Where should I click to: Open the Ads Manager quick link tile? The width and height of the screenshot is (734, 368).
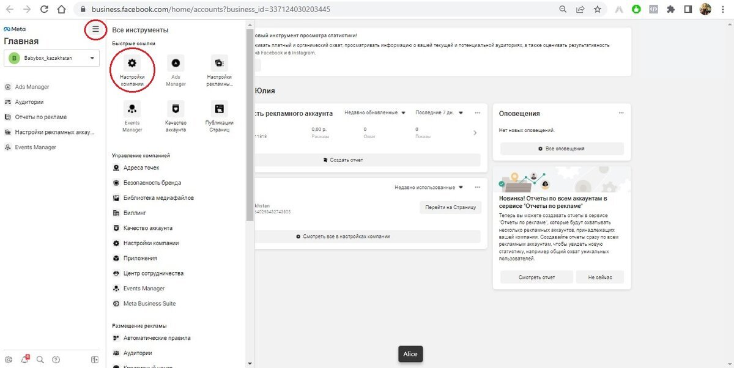click(x=176, y=70)
